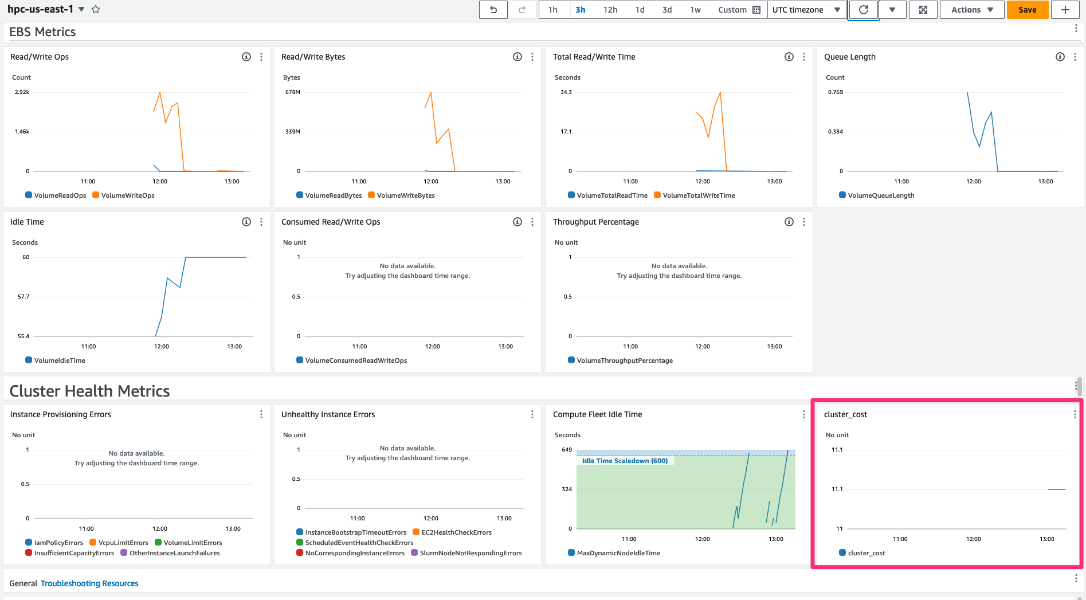Toggle IamPolicyErrors legend series
1086x600 pixels.
[x=54, y=543]
